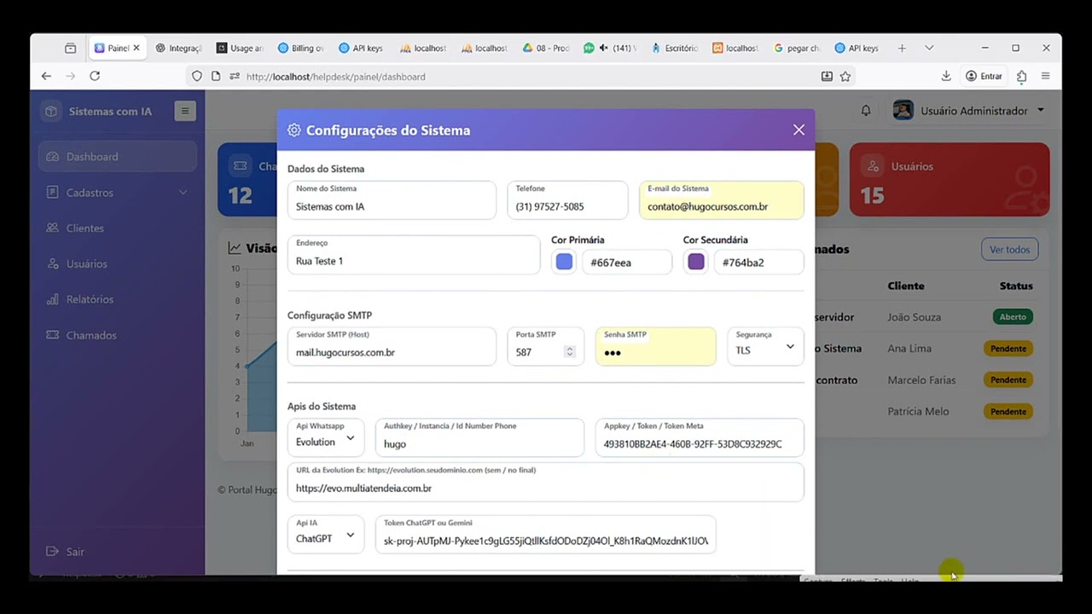Click the Aberto status badge
Viewport: 1092px width, 614px height.
tap(1013, 316)
